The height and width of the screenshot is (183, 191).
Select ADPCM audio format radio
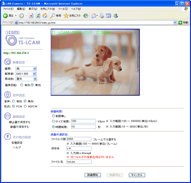tap(25, 106)
